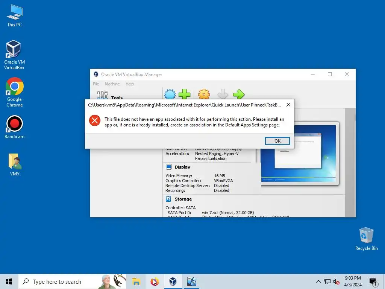Click the VirtualBox Manager vertical scrollbar
The width and height of the screenshot is (385, 289).
click(x=350, y=162)
